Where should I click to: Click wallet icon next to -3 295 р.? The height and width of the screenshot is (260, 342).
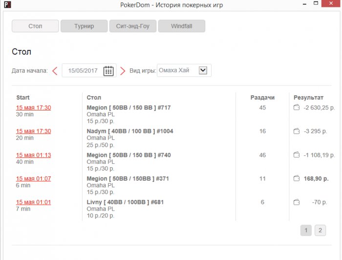tap(297, 131)
